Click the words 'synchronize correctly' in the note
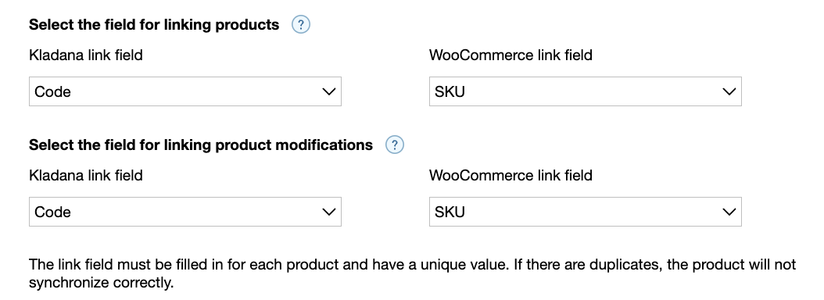Image resolution: width=824 pixels, height=300 pixels. click(x=101, y=283)
